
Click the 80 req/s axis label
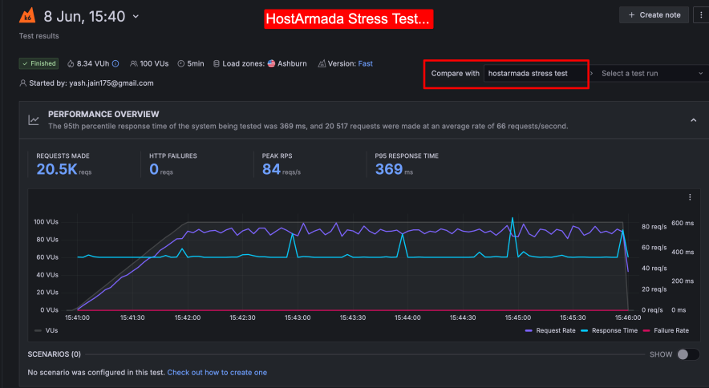[x=654, y=227]
